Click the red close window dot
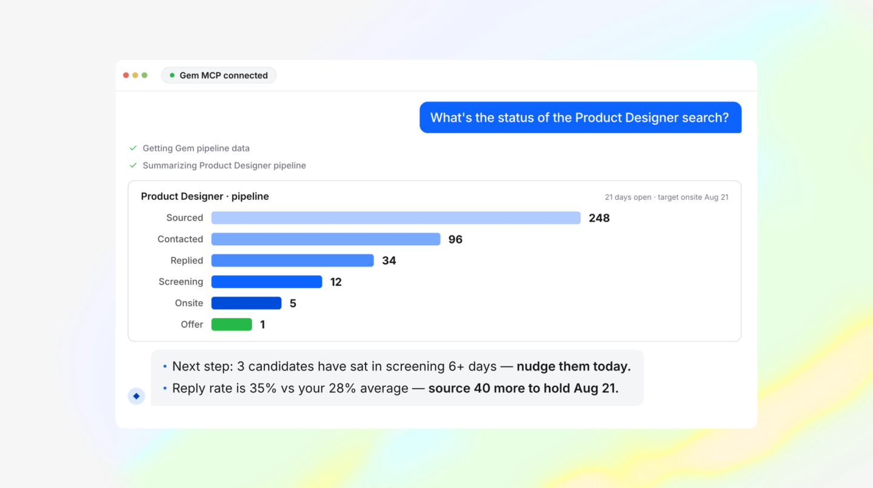 (x=126, y=75)
